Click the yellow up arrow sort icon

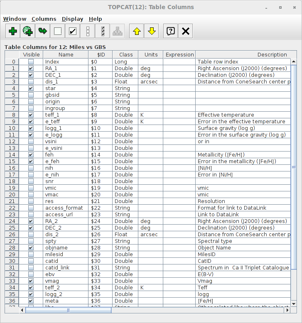tap(137, 31)
